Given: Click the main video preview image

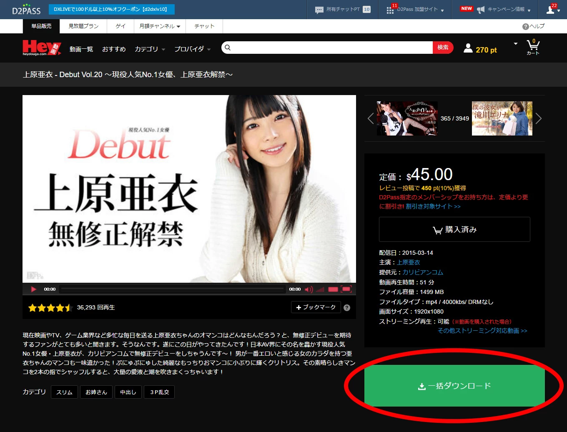Looking at the screenshot, I should click(189, 189).
